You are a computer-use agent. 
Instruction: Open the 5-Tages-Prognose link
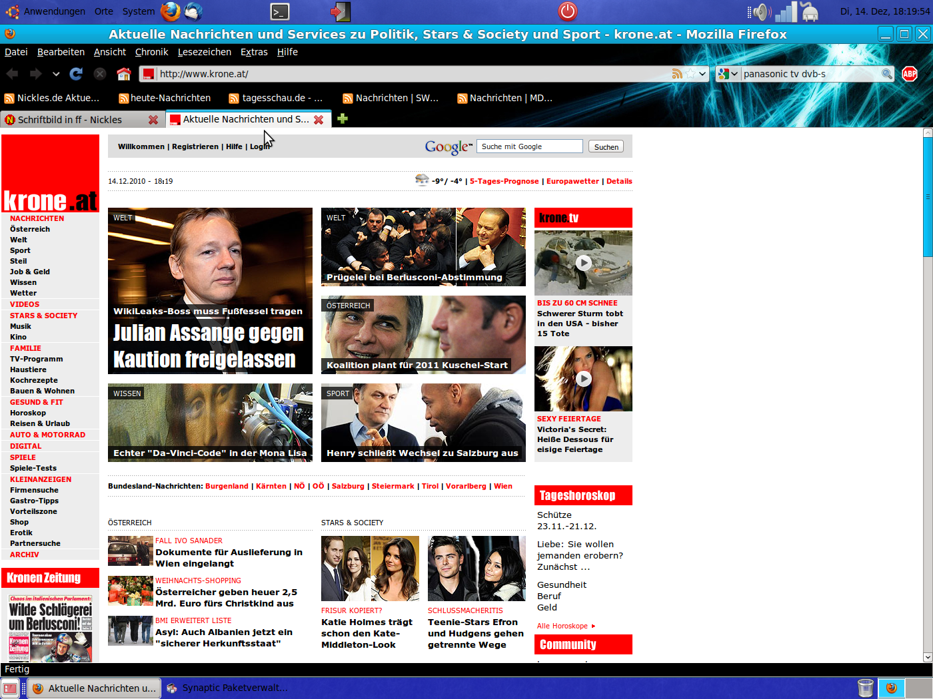pyautogui.click(x=504, y=181)
